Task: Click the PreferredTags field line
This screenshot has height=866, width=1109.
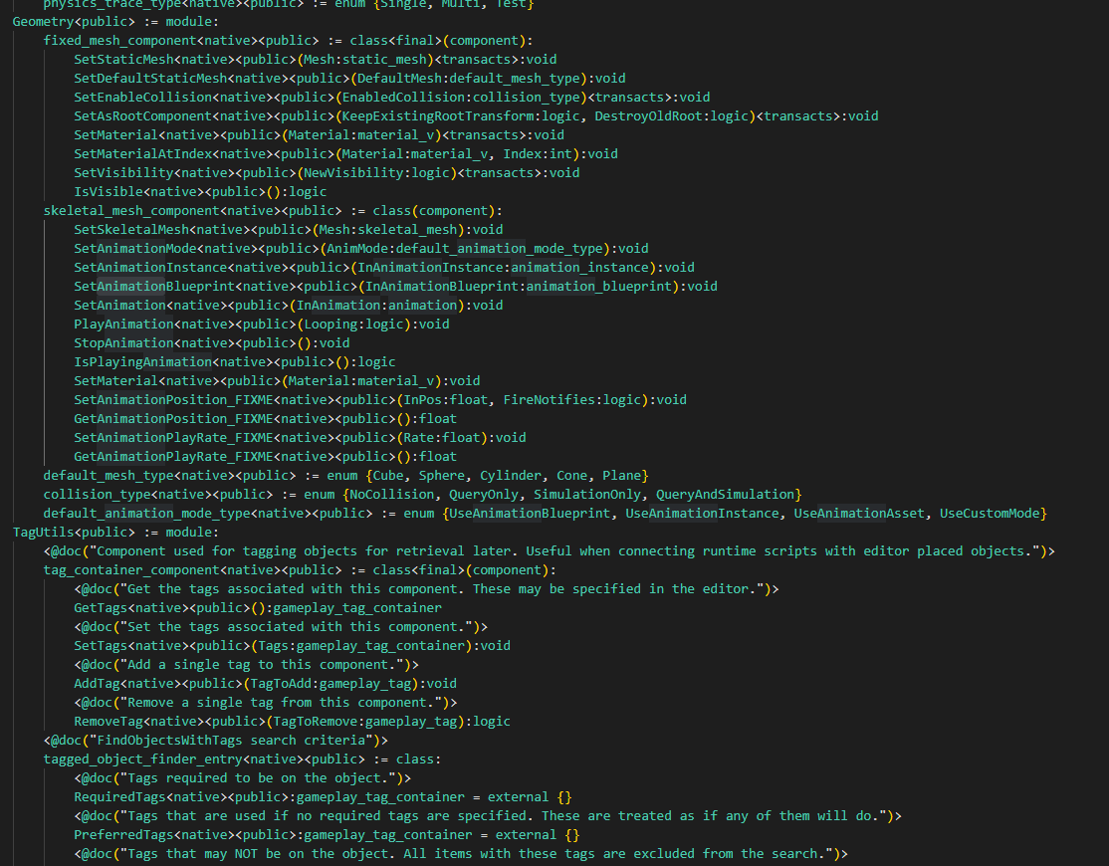Action: [327, 835]
